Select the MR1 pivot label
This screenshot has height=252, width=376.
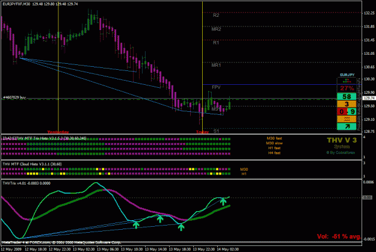tap(216, 65)
